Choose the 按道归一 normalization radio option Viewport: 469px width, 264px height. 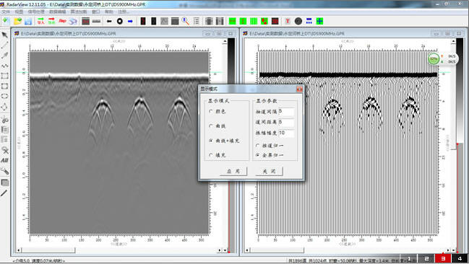(257, 146)
